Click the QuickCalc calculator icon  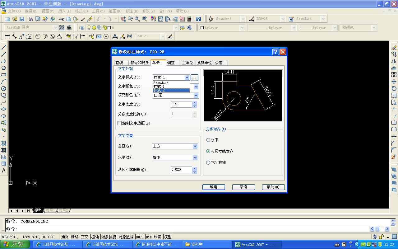tap(189, 19)
